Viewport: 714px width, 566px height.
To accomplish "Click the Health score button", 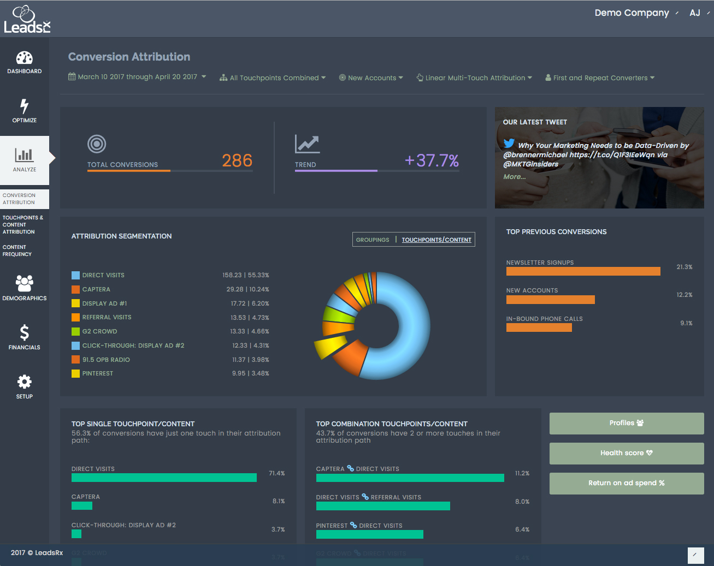I will 627,453.
